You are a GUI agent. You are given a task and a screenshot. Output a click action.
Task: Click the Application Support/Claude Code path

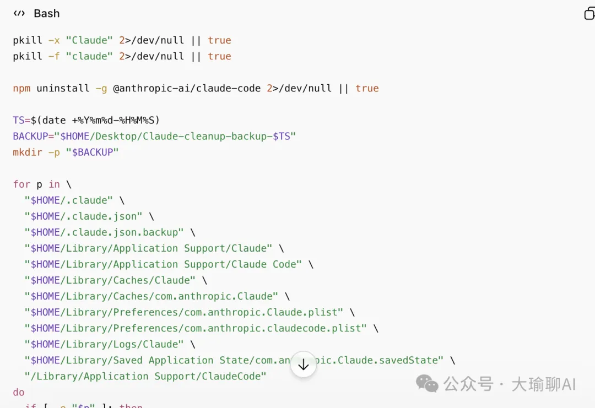click(x=163, y=264)
